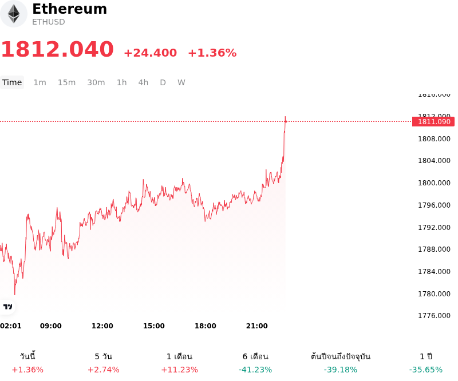The height and width of the screenshot is (381, 458).
Task: Choose the 6 เดือน -41.23% range
Action: [x=255, y=363]
